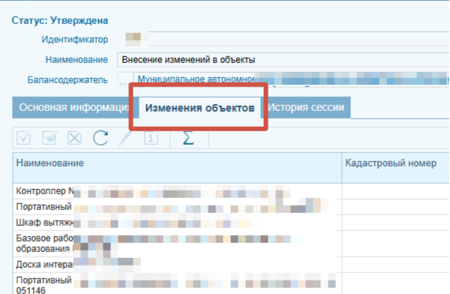Select the Изменения объектов tab
450x294 pixels.
pyautogui.click(x=199, y=108)
